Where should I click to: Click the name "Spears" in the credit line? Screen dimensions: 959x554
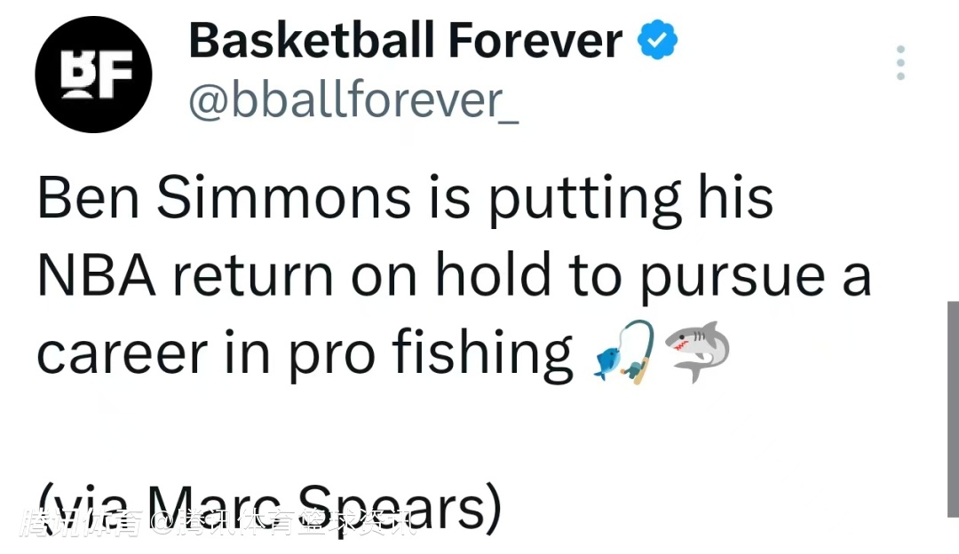point(427,510)
